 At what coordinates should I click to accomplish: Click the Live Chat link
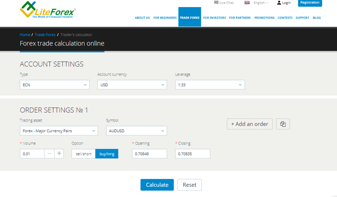tap(226, 3)
